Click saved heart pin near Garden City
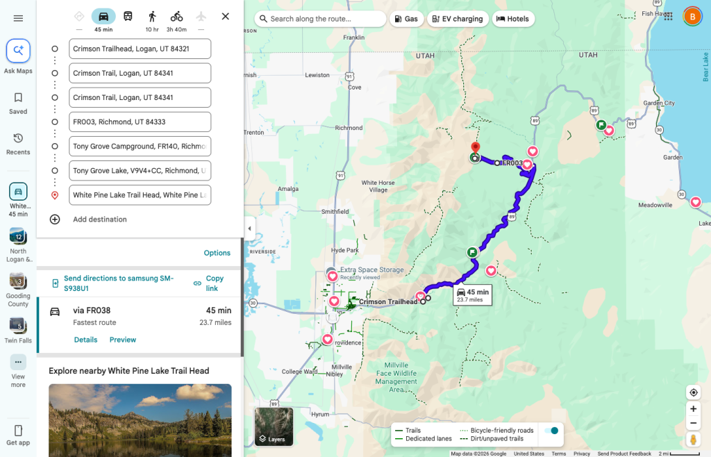This screenshot has width=711, height=457. pyautogui.click(x=609, y=131)
